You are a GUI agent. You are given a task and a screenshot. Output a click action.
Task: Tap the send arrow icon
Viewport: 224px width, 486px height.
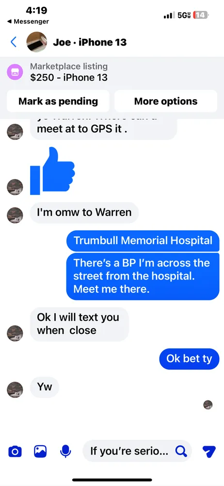209,451
